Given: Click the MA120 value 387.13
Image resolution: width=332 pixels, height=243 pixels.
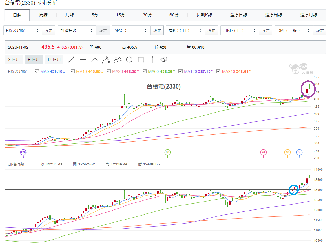Looking at the screenshot, I should (204, 71).
